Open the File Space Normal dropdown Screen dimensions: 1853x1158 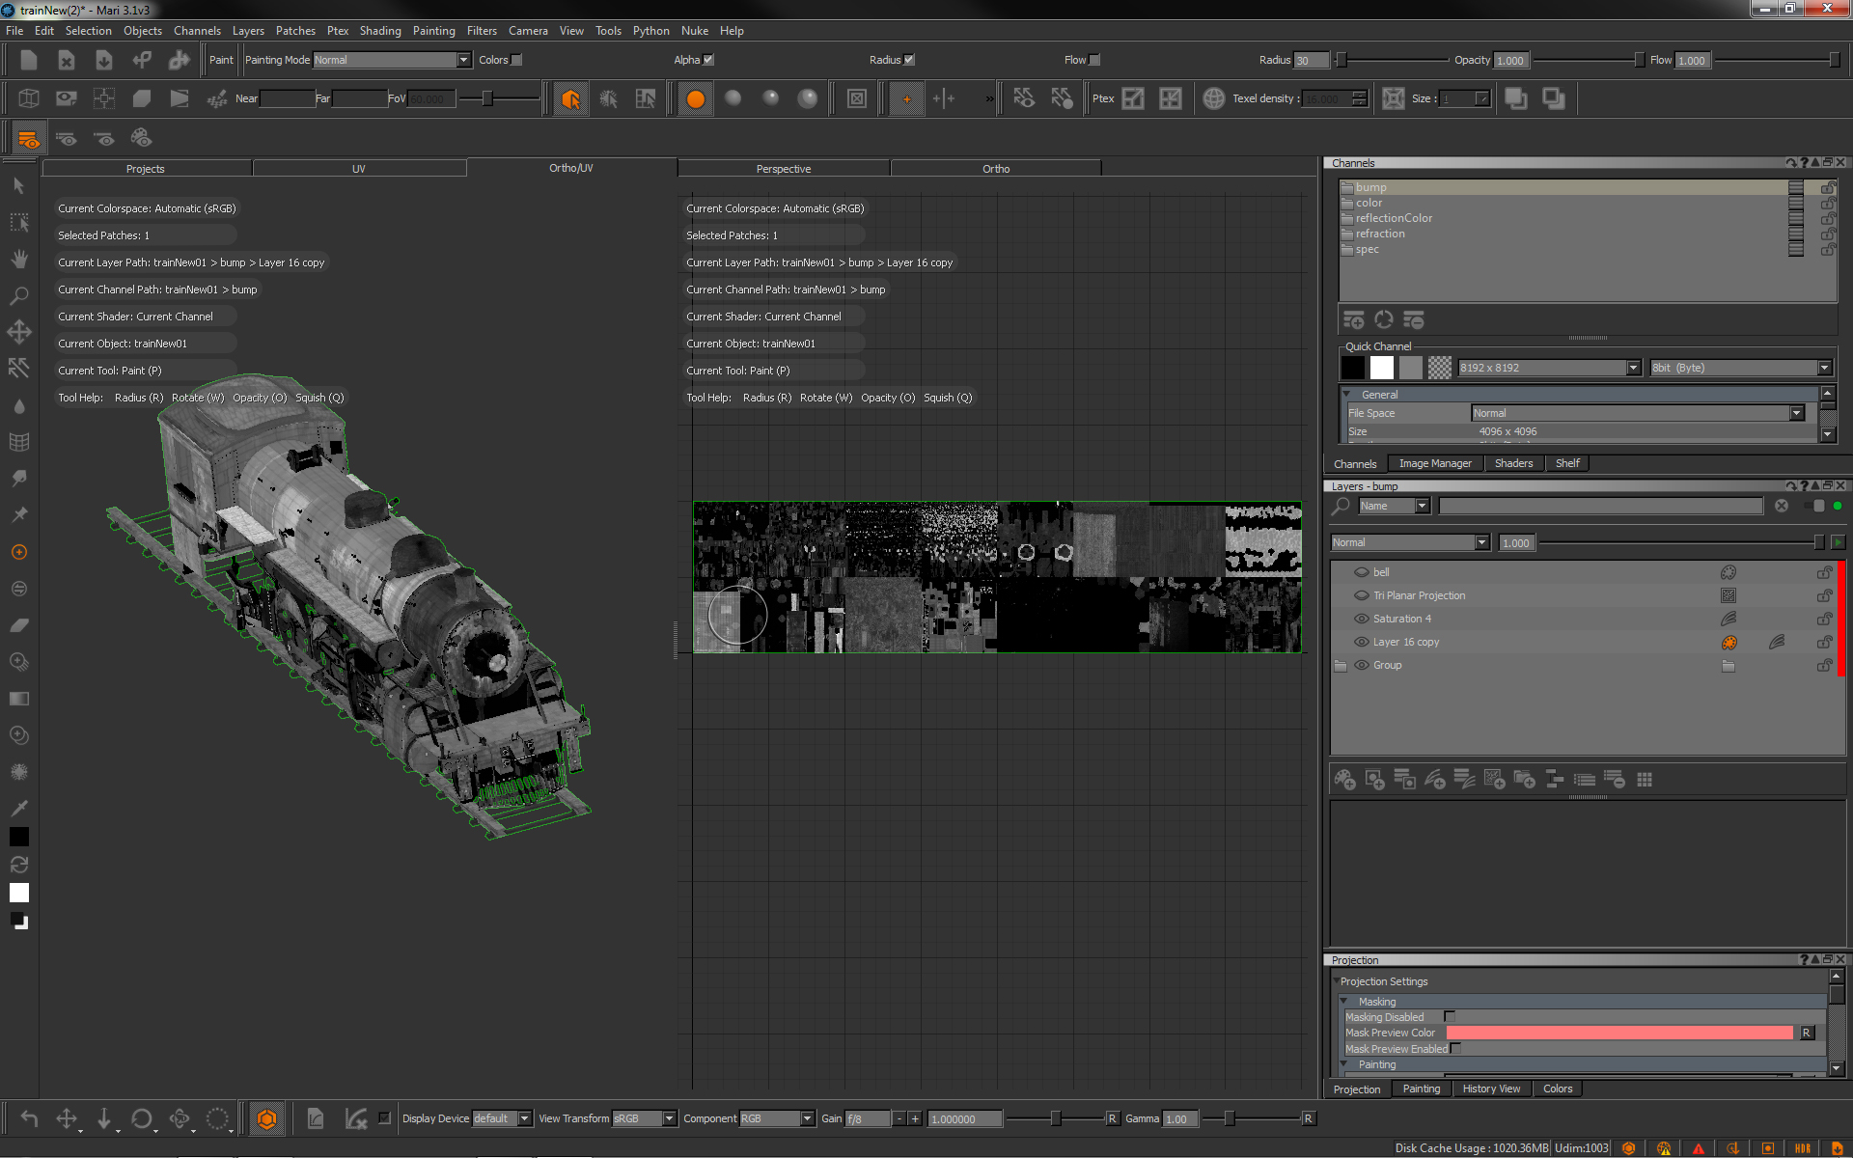click(1637, 413)
